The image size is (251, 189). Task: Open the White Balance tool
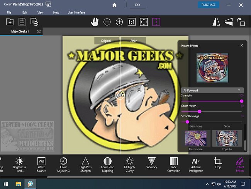click(x=41, y=165)
